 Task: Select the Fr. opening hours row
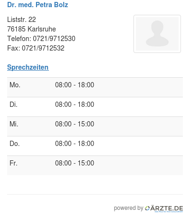(95, 166)
